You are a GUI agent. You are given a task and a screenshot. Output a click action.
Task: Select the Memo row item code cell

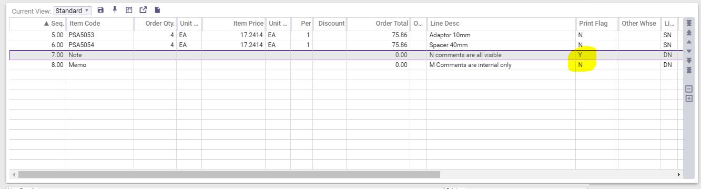[100, 65]
